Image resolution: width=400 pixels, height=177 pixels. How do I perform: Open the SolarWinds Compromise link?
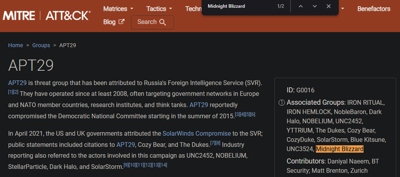(x=197, y=133)
